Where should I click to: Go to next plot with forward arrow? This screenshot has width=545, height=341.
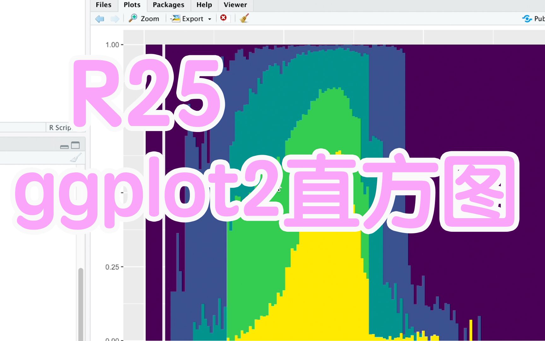(115, 19)
